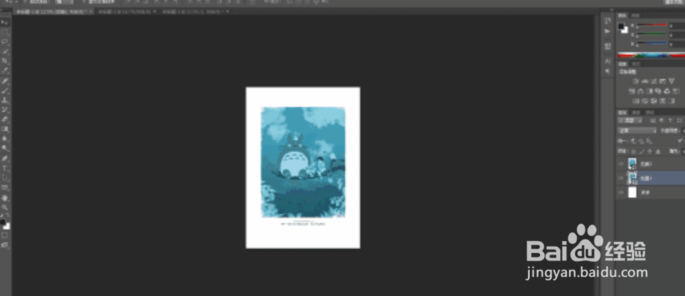Change screen mode from toolbar bottom

pyautogui.click(x=5, y=245)
